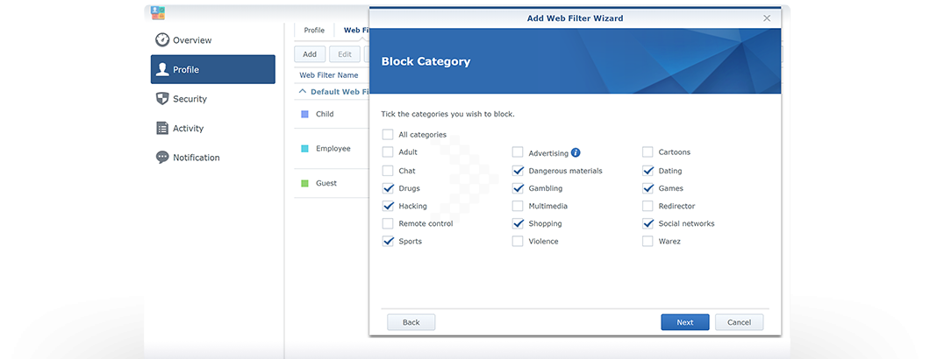Click the Overview gauge icon in sidebar
The height and width of the screenshot is (359, 930).
[162, 40]
